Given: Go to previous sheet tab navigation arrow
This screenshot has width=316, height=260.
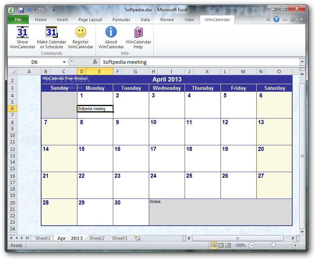Looking at the screenshot, I should tap(17, 238).
